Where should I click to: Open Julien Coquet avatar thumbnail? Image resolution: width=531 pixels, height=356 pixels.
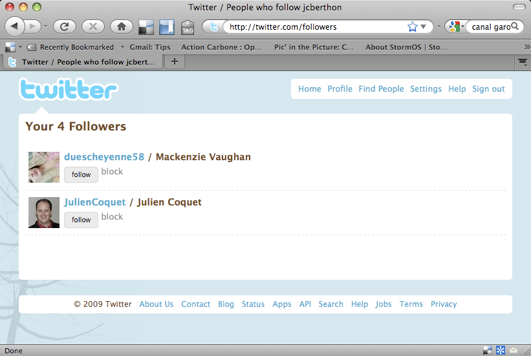point(44,213)
